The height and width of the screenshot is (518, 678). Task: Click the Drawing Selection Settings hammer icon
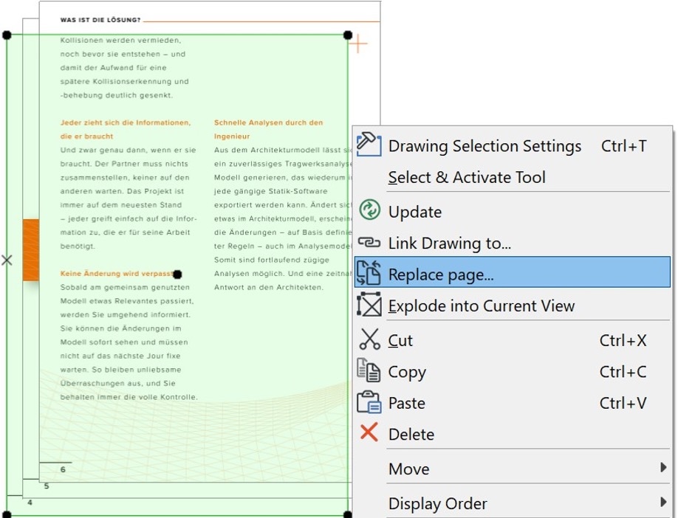click(x=369, y=143)
